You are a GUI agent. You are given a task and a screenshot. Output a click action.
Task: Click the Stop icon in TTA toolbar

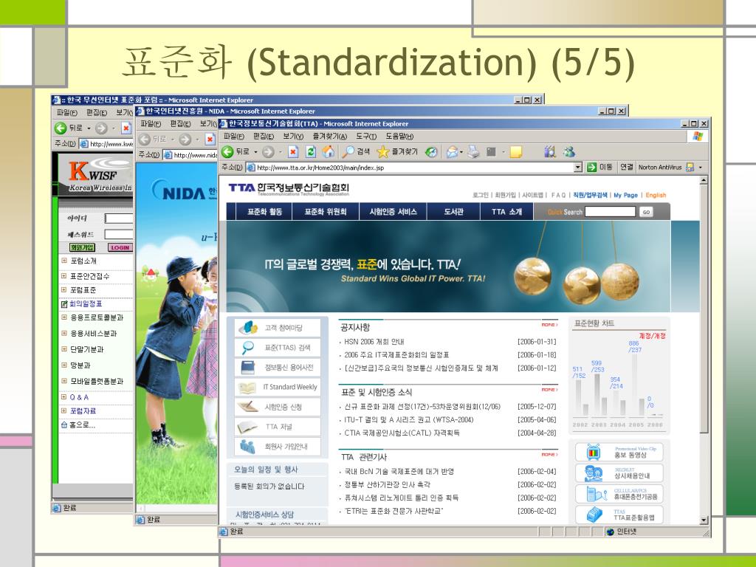tap(292, 152)
